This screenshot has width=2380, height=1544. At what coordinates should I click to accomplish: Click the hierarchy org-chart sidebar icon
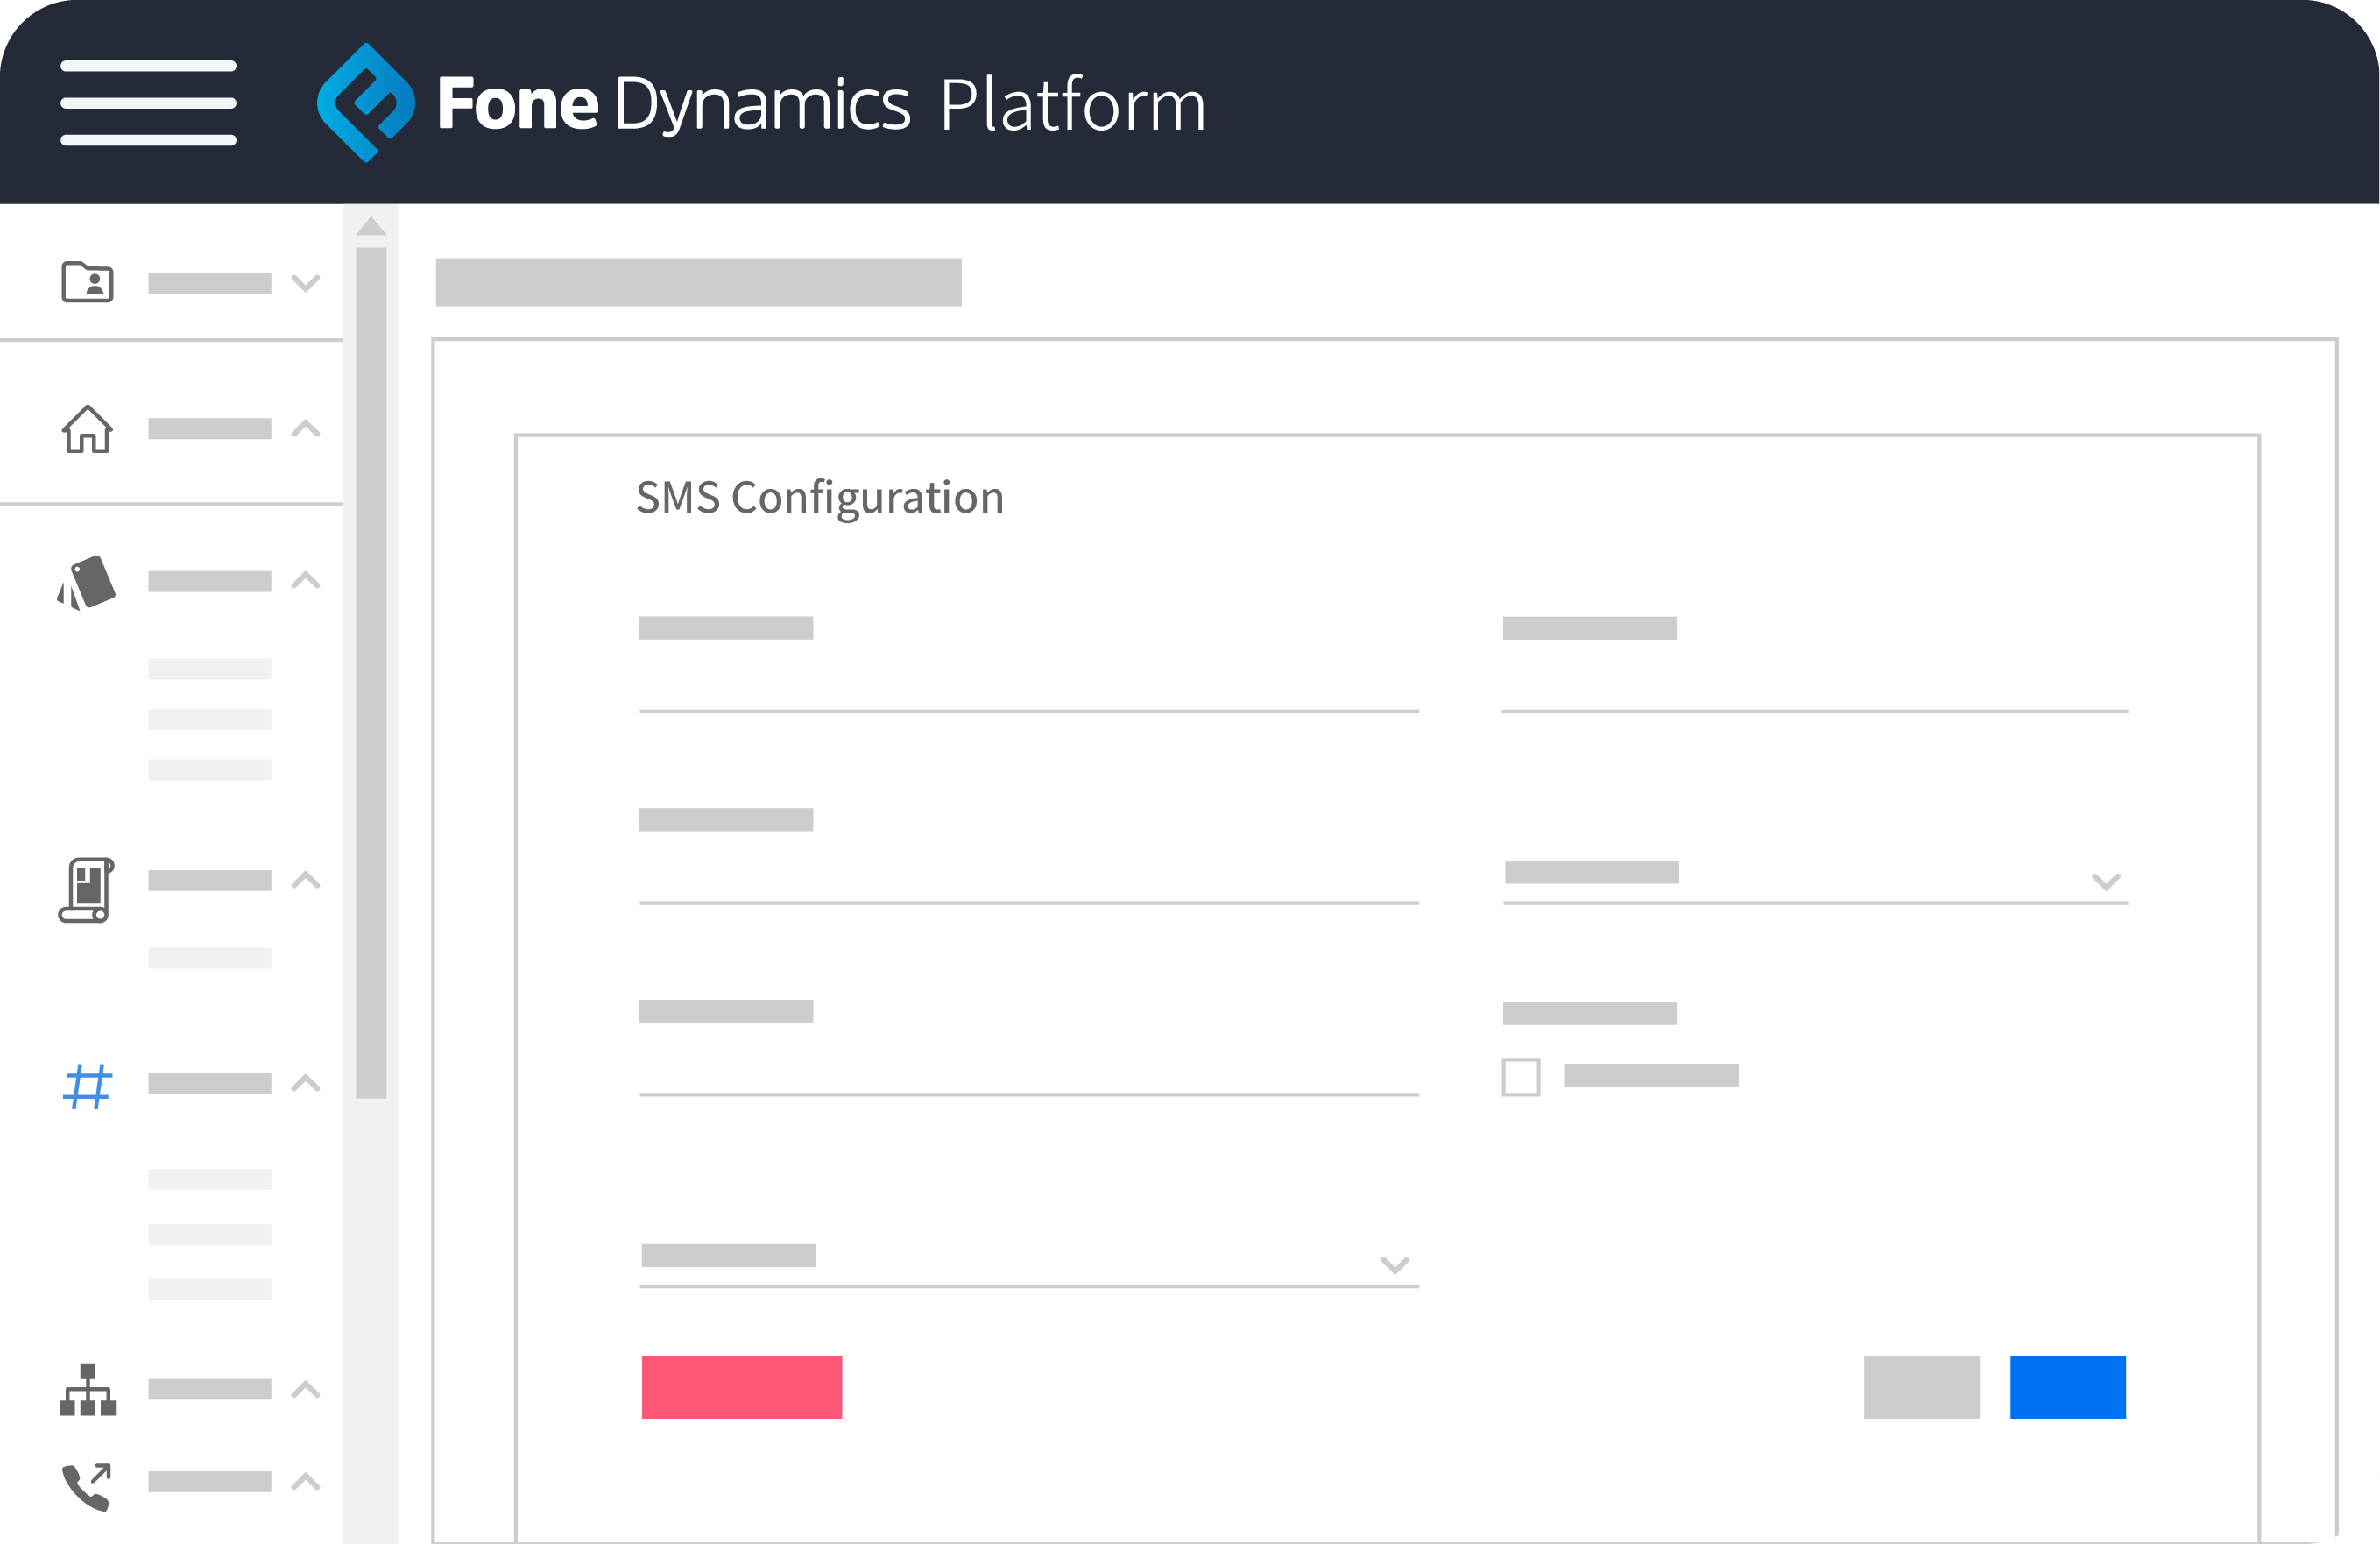(x=87, y=1390)
